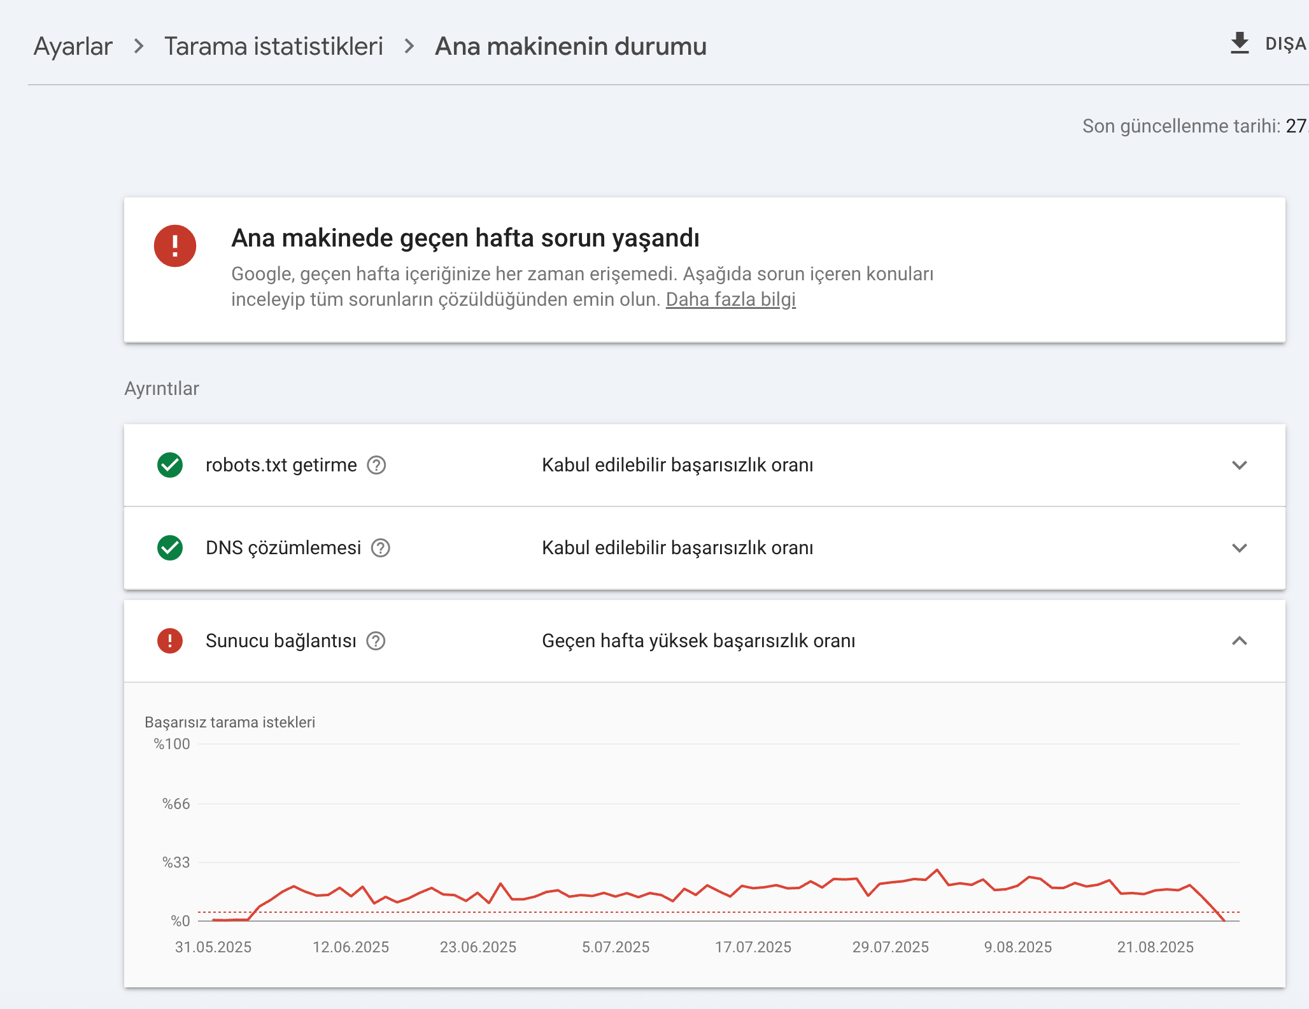Open the Daha fazla bilgi link
The height and width of the screenshot is (1009, 1309).
pos(731,299)
